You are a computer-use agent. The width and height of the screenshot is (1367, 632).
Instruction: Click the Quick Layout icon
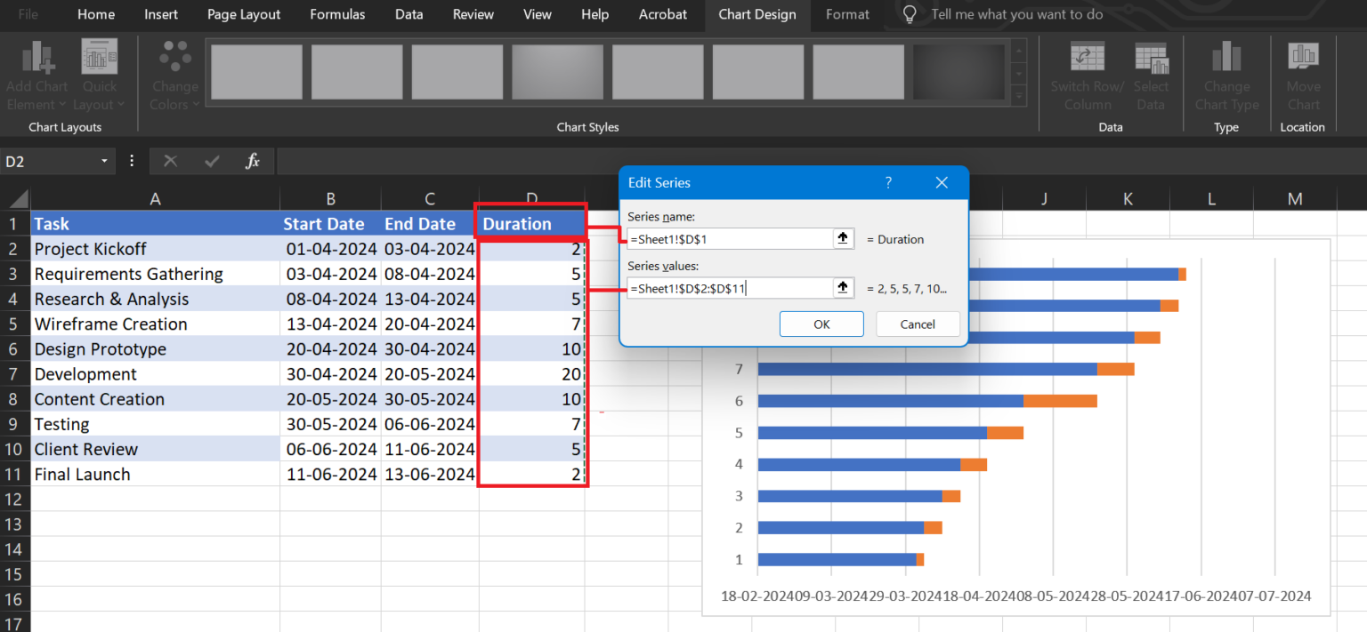99,56
